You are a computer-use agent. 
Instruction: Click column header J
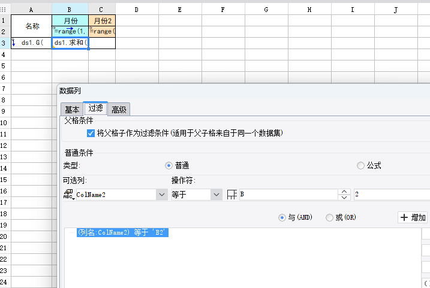pyautogui.click(x=396, y=10)
